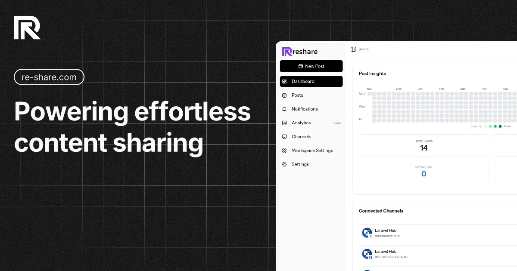The width and height of the screenshot is (517, 271).
Task: Open the Laravel Hub Facebook channel row
Action: click(438, 254)
